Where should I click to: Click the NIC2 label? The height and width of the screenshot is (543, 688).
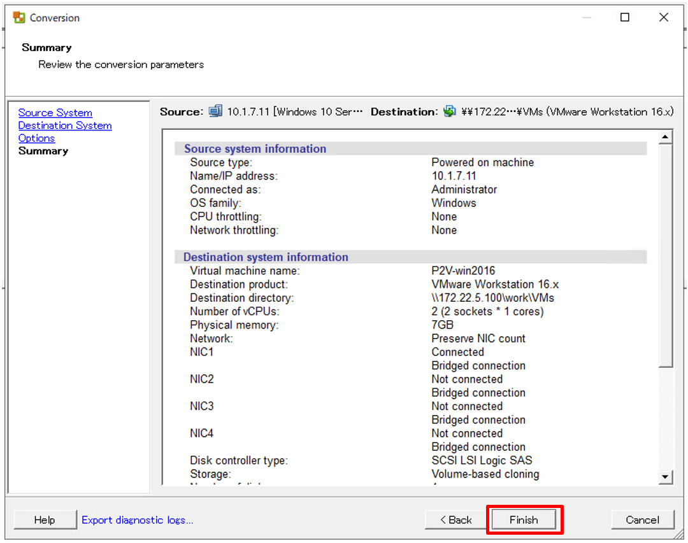tap(201, 379)
